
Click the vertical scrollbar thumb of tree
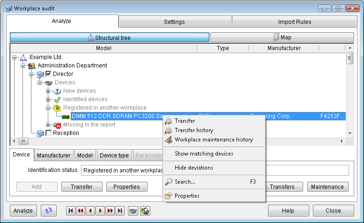pos(349,58)
